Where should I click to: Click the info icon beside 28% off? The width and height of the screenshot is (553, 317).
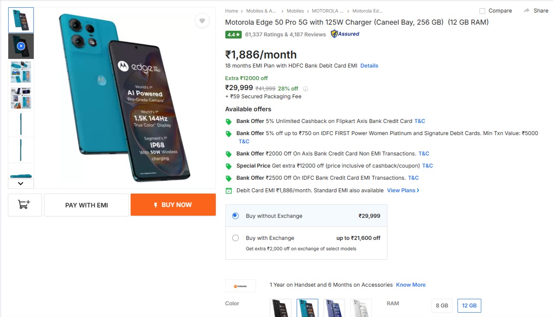[x=305, y=89]
